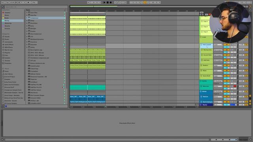Unfold the Moving Hats track

point(202,50)
